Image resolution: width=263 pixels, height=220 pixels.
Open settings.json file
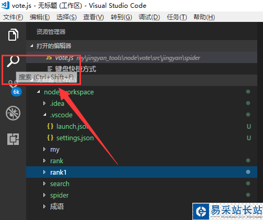click(x=75, y=138)
